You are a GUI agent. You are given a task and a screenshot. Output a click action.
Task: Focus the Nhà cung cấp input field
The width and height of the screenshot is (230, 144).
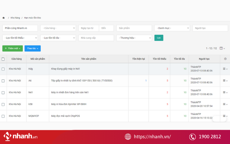pos(96,38)
